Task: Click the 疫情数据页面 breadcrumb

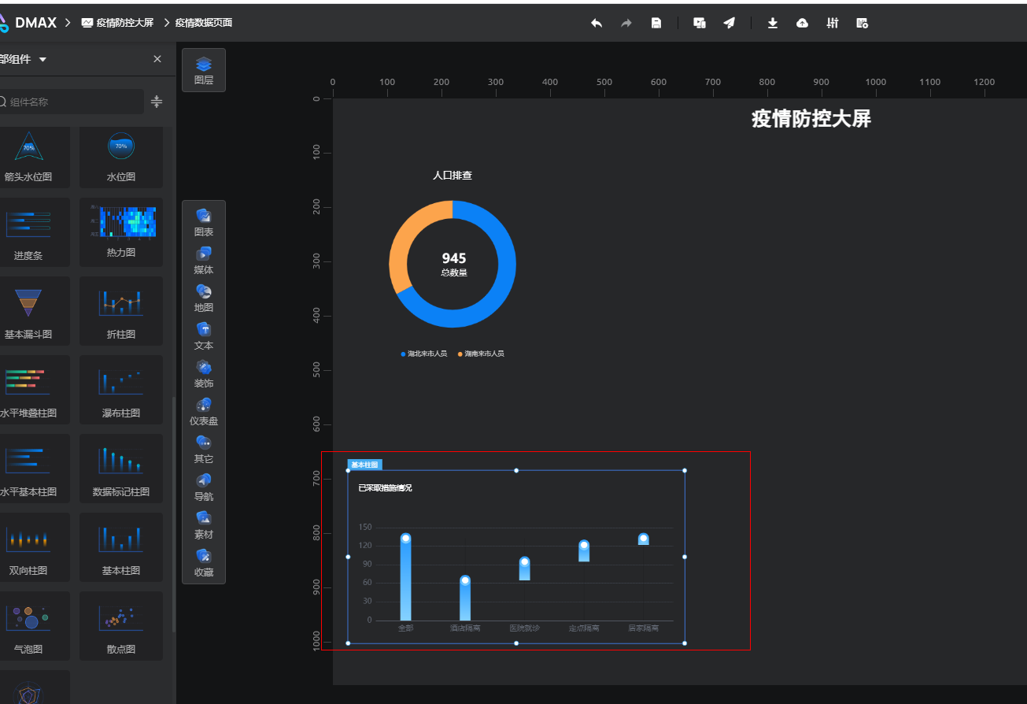Action: click(204, 23)
